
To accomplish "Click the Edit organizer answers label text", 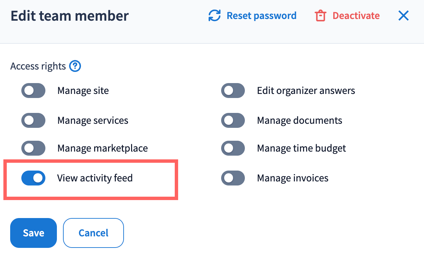I will coord(306,91).
